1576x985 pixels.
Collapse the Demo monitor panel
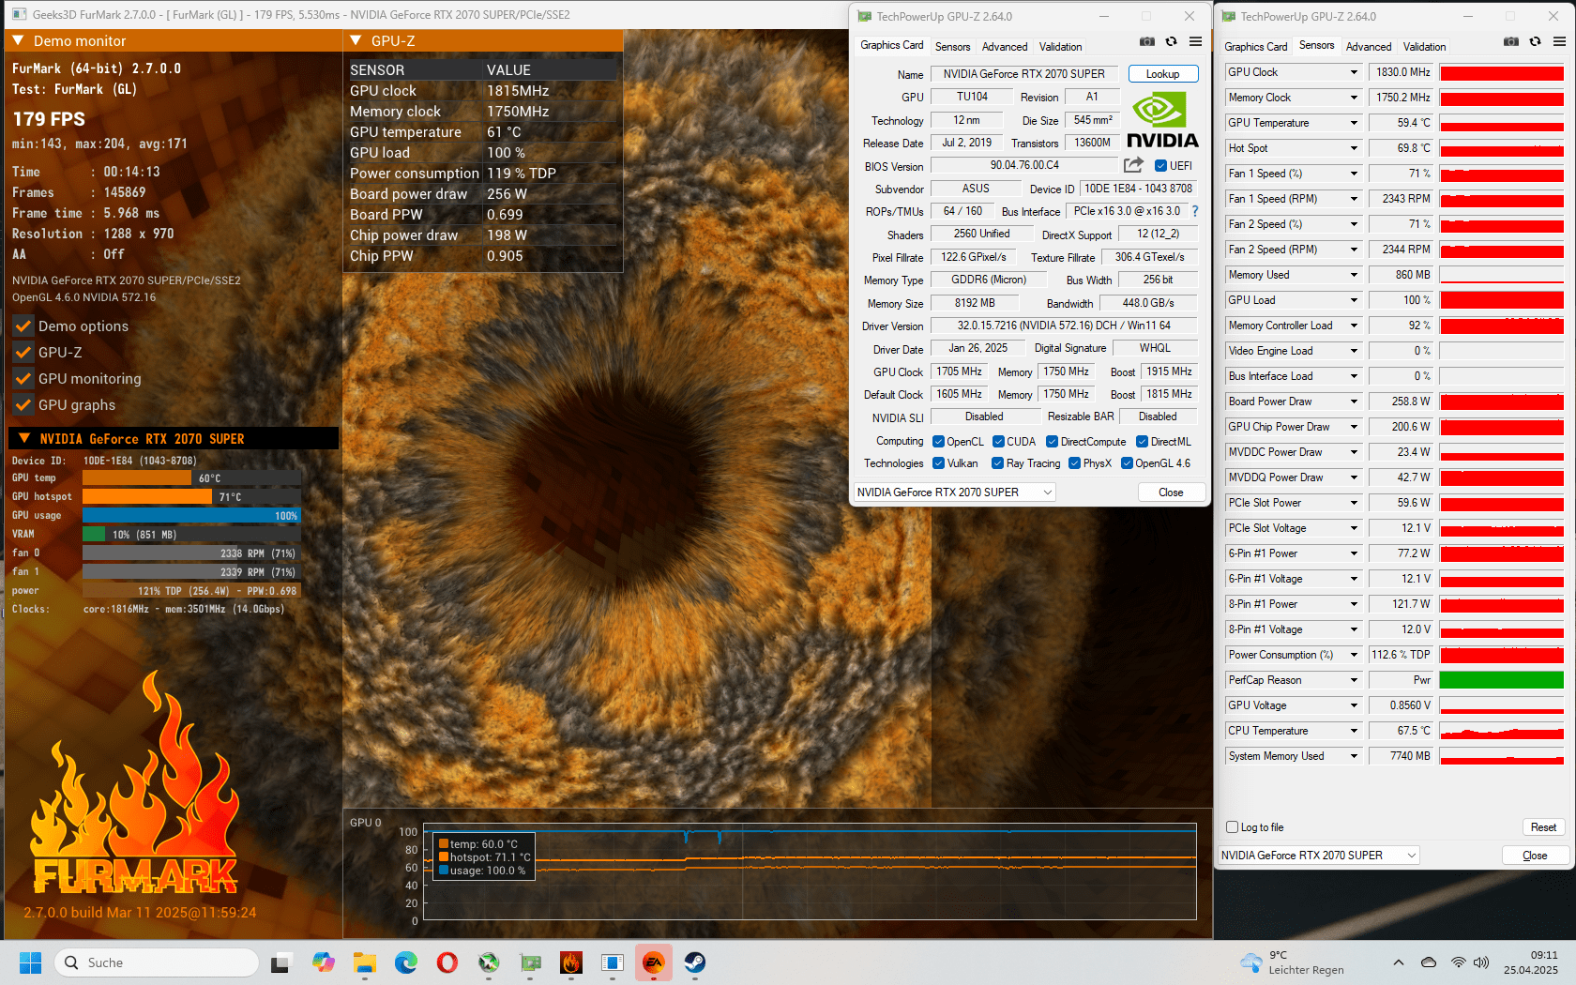[17, 41]
